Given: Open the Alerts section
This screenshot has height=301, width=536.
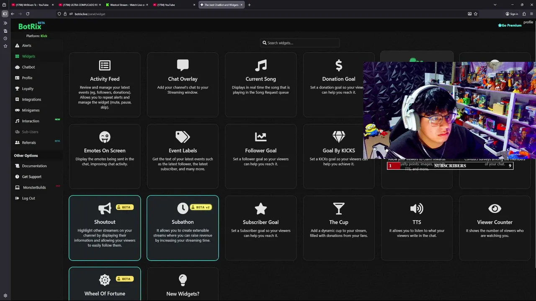Looking at the screenshot, I should coord(26,46).
